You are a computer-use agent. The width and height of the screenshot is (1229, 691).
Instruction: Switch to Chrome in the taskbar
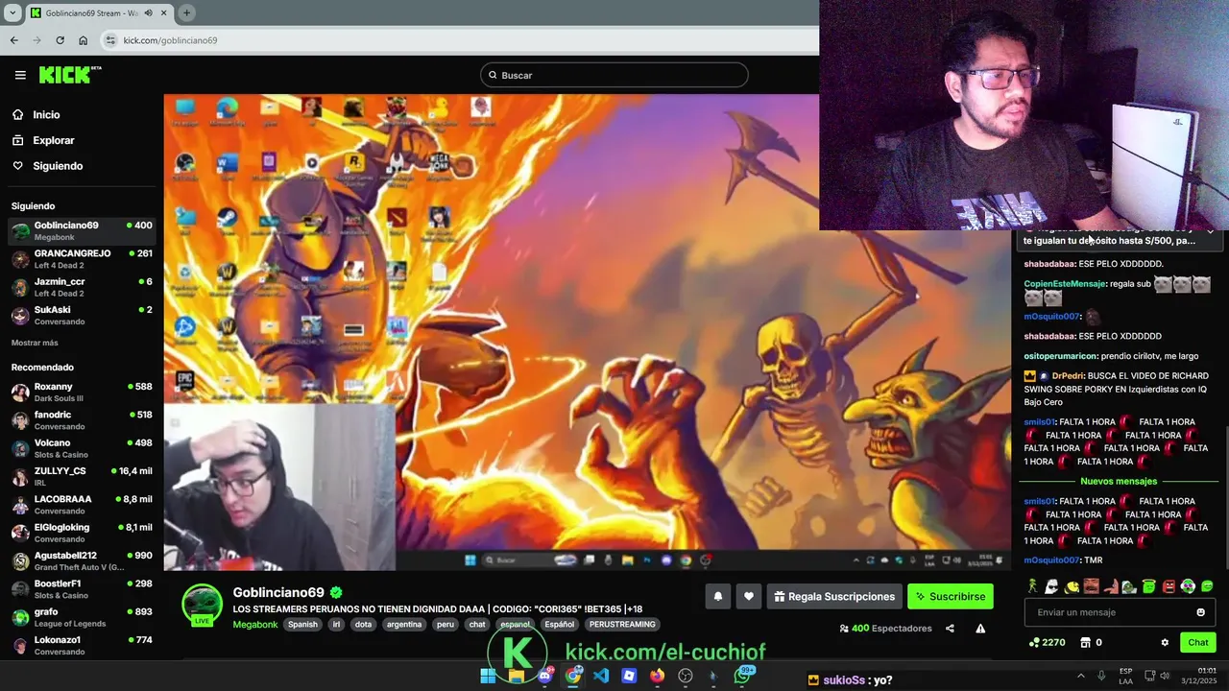pyautogui.click(x=573, y=676)
